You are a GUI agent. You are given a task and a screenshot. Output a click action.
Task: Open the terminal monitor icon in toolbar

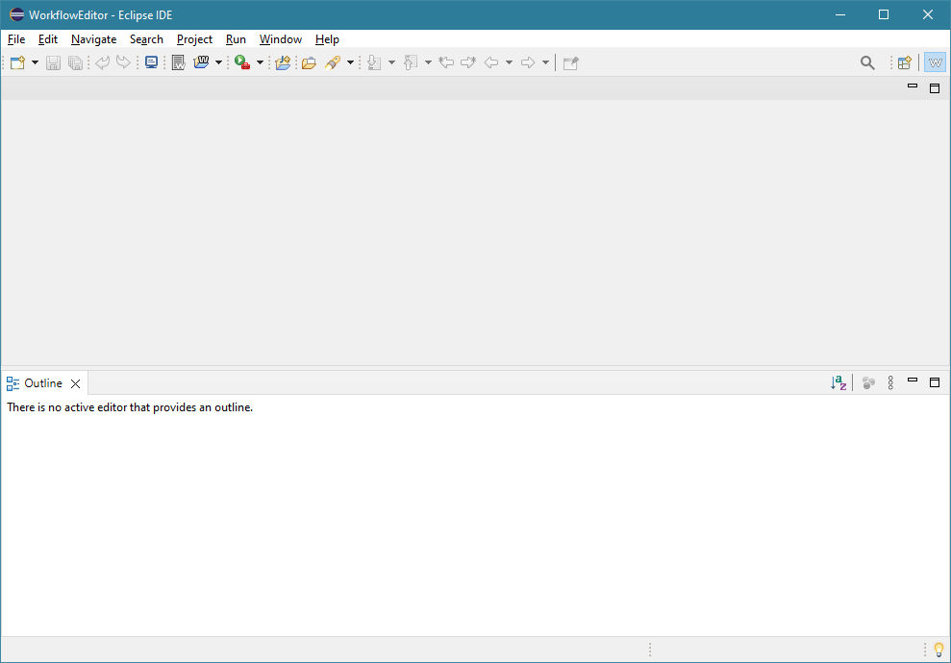coord(151,62)
